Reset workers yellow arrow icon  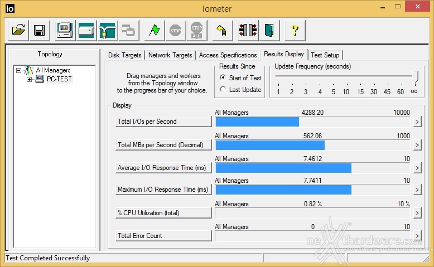click(x=222, y=30)
